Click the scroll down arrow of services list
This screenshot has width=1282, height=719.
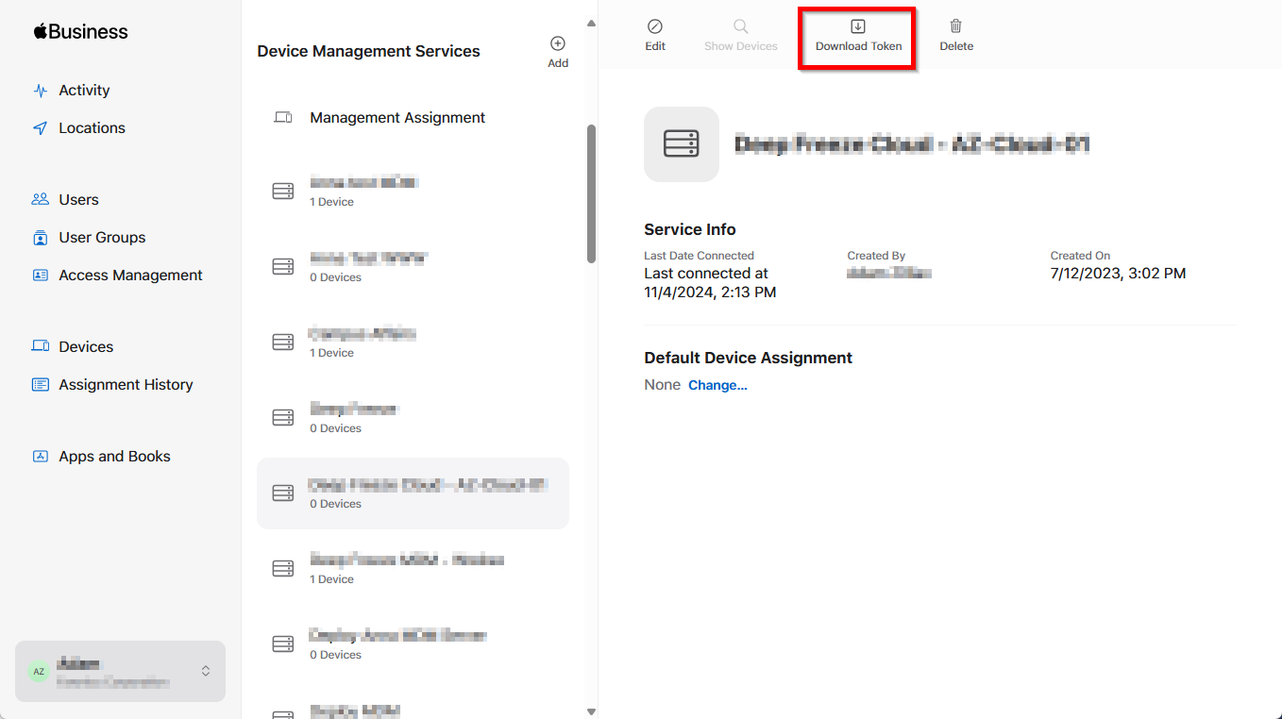point(592,711)
